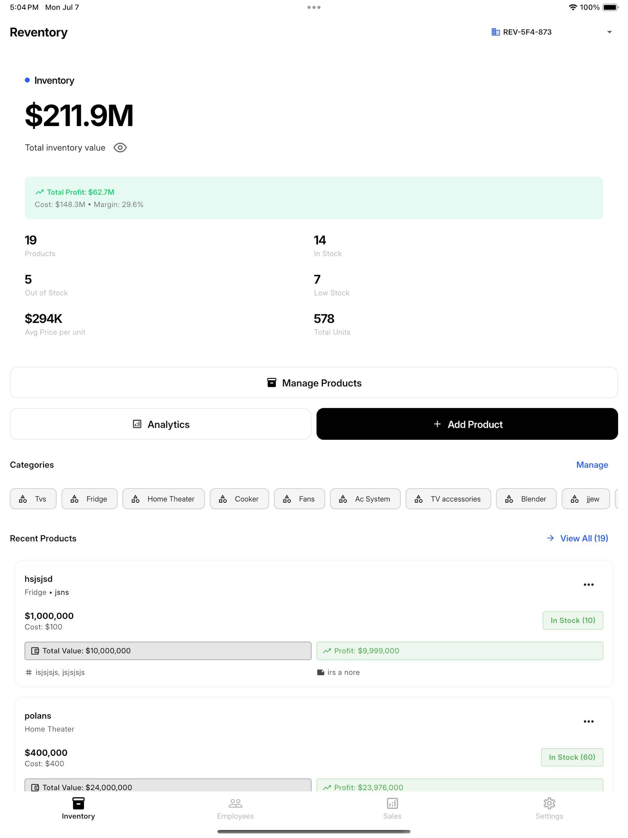Click the note icon beside 'irs a nore'
The image size is (628, 838).
(x=321, y=672)
